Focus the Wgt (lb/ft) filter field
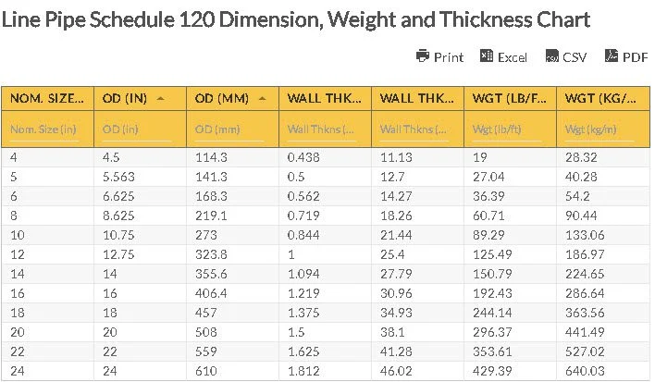 point(509,129)
